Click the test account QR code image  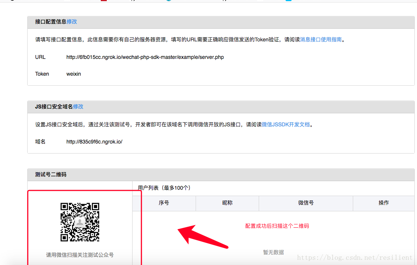tap(80, 222)
